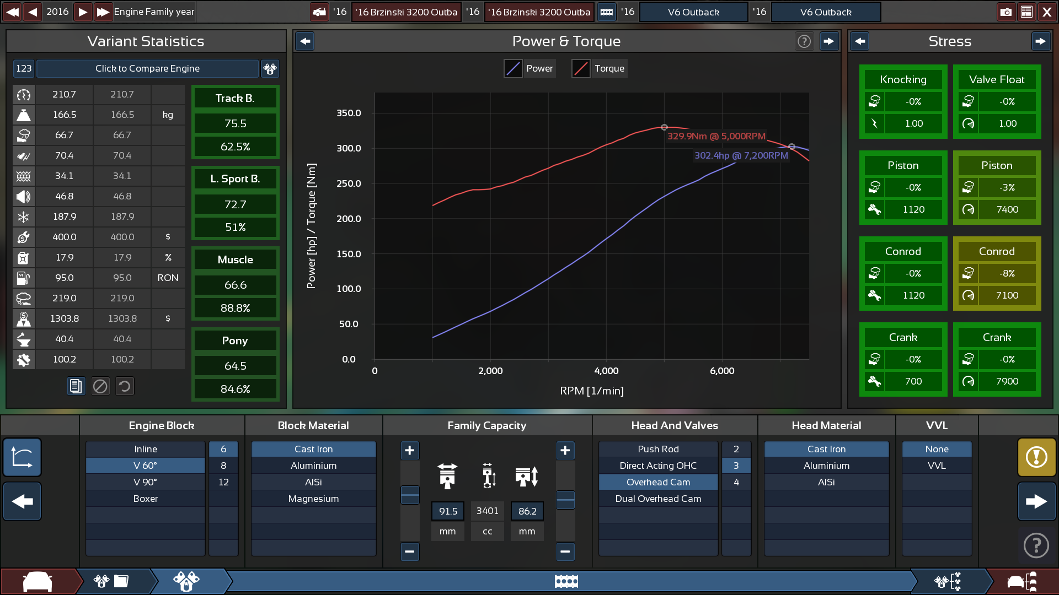Click to Compare Engine button
Image resolution: width=1059 pixels, height=595 pixels.
tap(147, 68)
